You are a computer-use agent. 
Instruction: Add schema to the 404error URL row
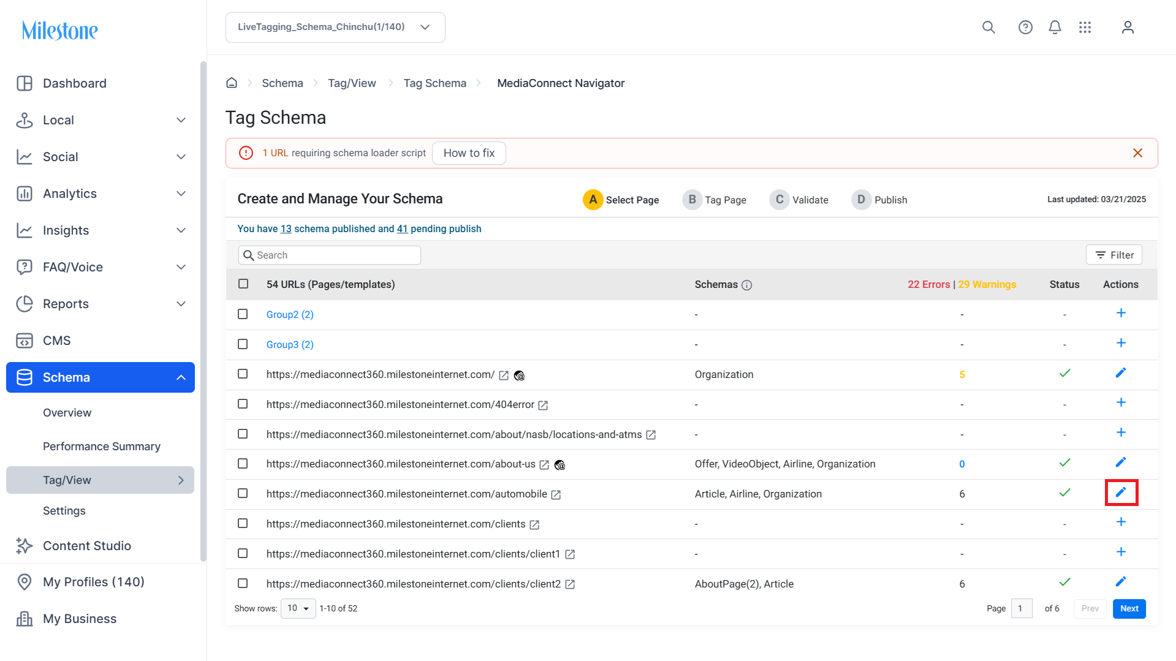pos(1121,402)
